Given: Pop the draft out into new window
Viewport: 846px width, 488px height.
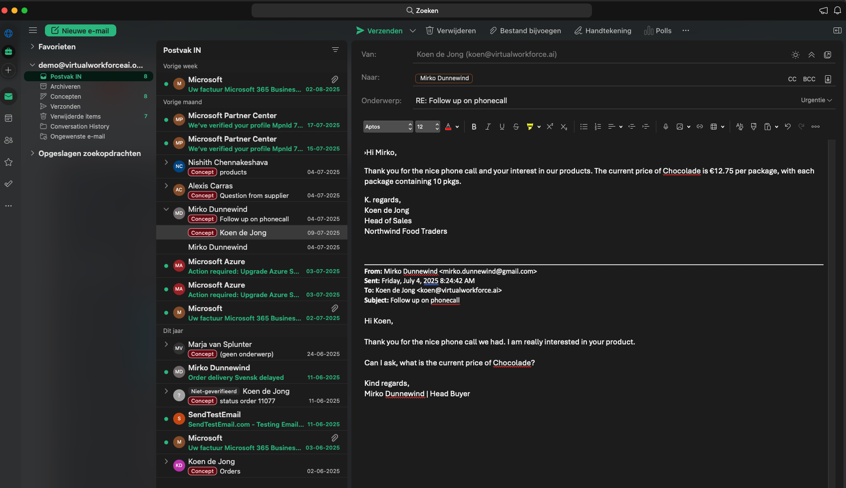Looking at the screenshot, I should pos(828,55).
